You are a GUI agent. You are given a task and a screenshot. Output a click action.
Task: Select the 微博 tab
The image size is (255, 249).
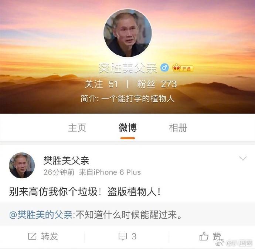point(127,128)
